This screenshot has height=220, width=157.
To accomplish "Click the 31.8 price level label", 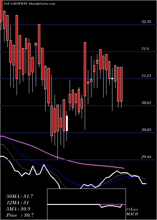I will click(x=145, y=49).
